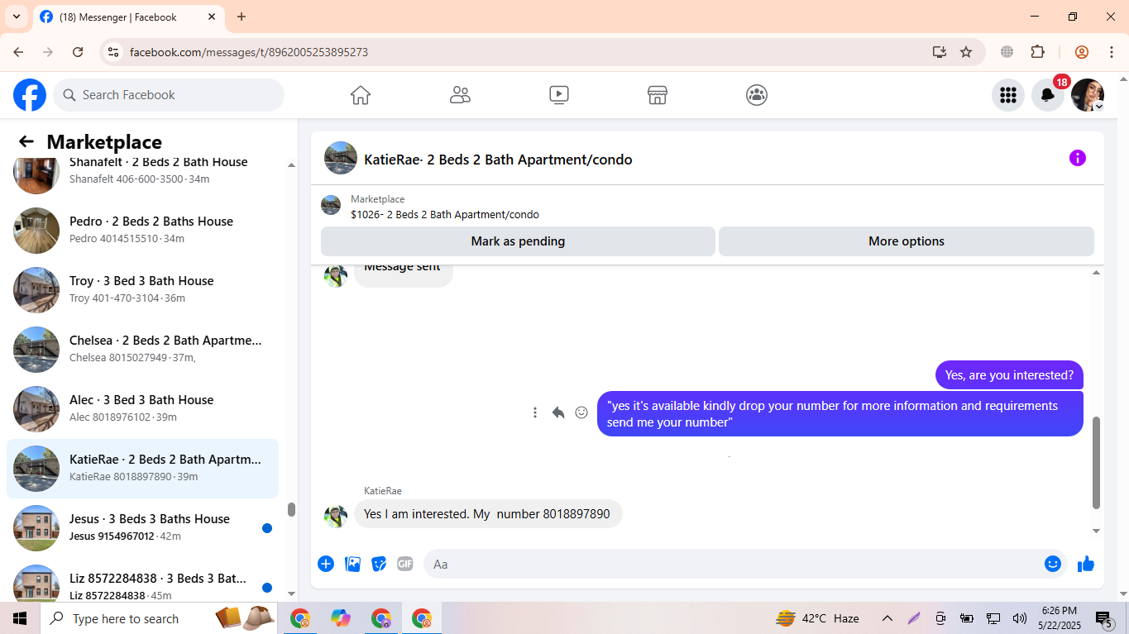Open the $1026 listing thumbnail
This screenshot has width=1129, height=634.
point(331,205)
